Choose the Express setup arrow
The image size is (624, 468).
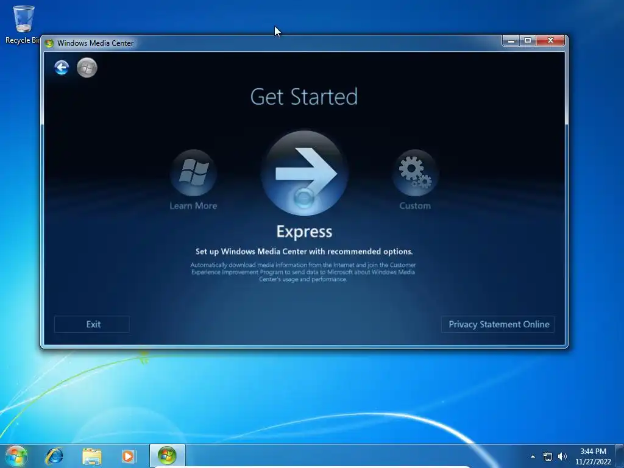pyautogui.click(x=305, y=173)
